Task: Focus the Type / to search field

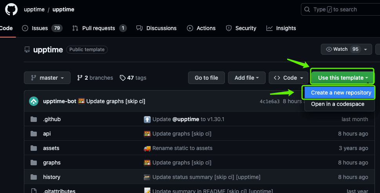Action: (340, 9)
